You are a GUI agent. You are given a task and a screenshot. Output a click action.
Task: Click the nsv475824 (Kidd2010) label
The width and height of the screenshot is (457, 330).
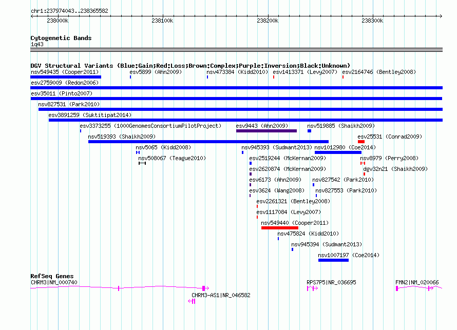[x=308, y=234]
